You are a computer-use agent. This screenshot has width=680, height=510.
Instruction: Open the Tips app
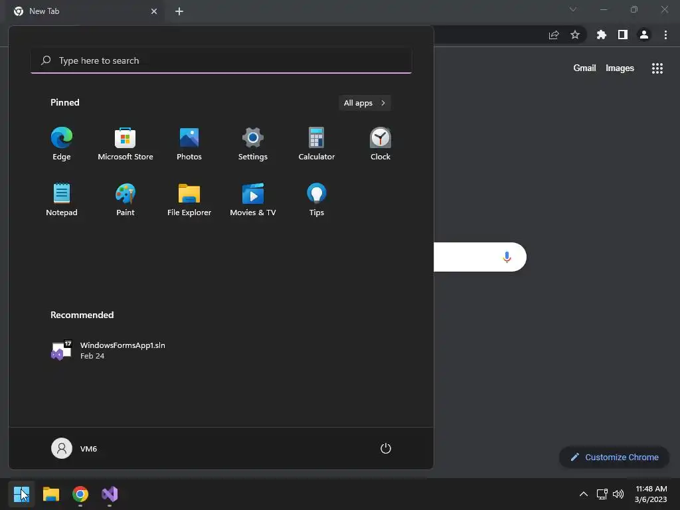317,199
